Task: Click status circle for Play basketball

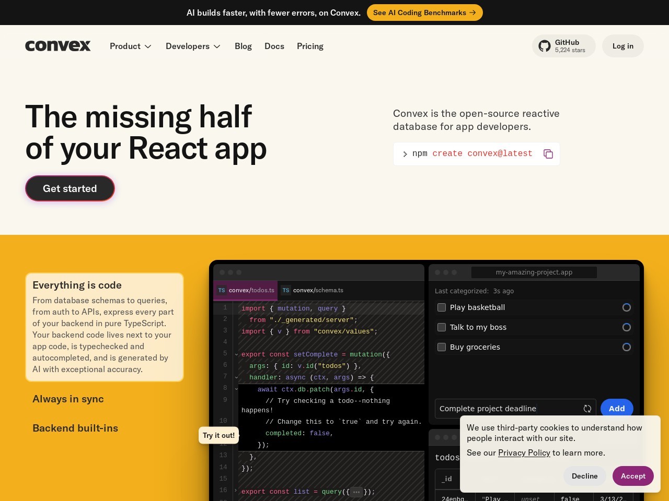Action: click(627, 307)
